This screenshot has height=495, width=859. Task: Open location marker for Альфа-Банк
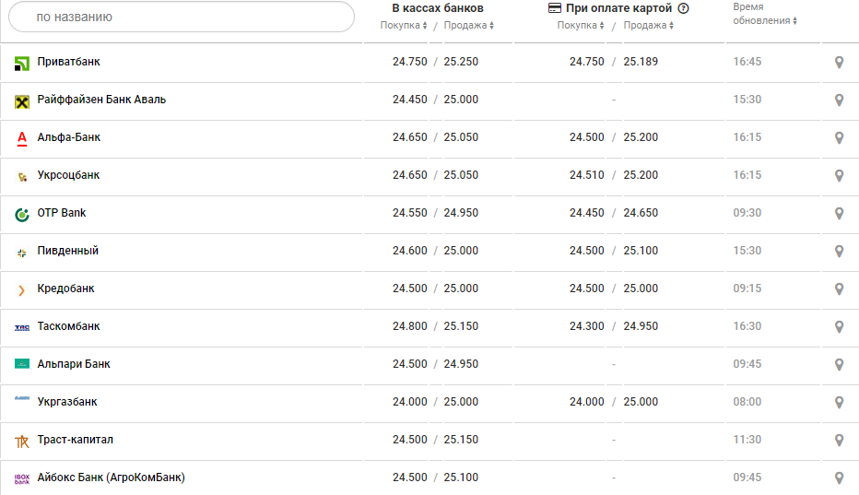[839, 138]
